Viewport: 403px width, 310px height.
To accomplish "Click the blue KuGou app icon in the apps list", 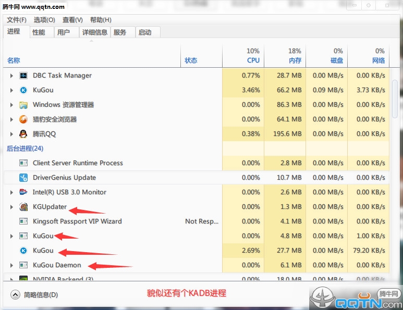I will click(23, 90).
